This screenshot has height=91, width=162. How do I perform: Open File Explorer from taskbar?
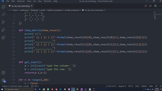tap(44, 89)
